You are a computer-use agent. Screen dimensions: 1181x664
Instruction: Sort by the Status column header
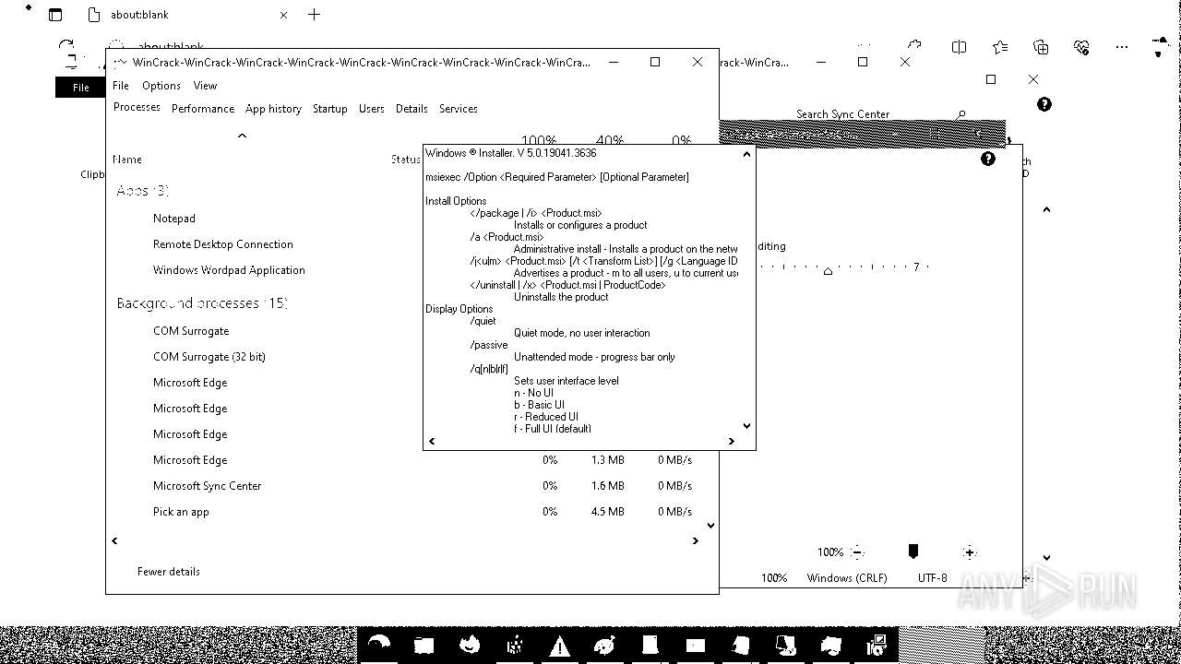(x=405, y=159)
